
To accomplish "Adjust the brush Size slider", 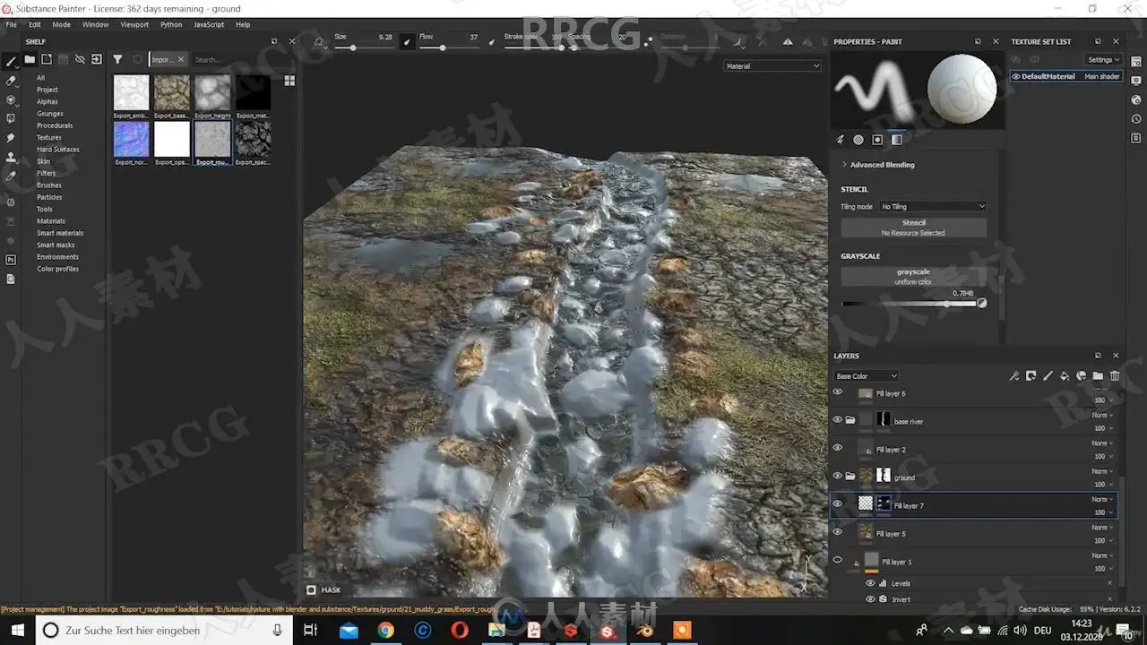I will [x=365, y=47].
